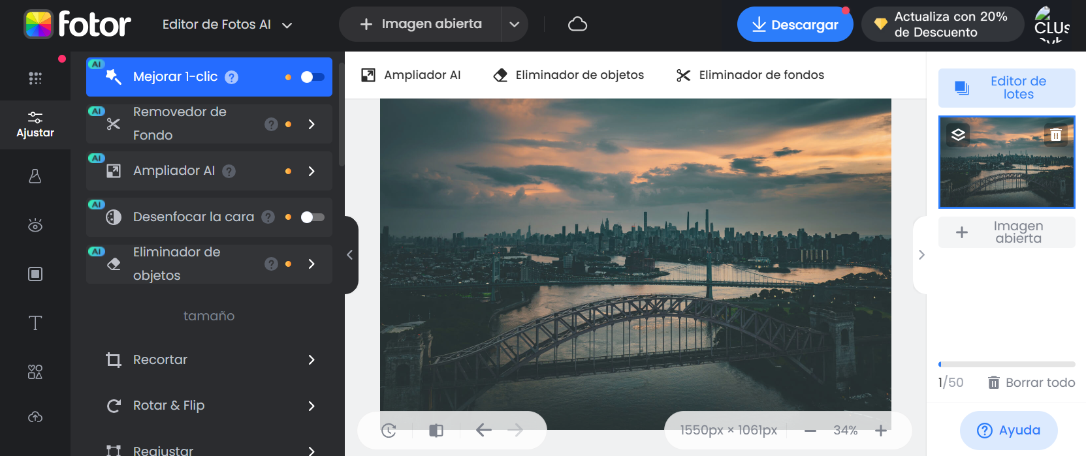The width and height of the screenshot is (1086, 456).
Task: Select the Ajustar sidebar tab
Action: pos(35,125)
